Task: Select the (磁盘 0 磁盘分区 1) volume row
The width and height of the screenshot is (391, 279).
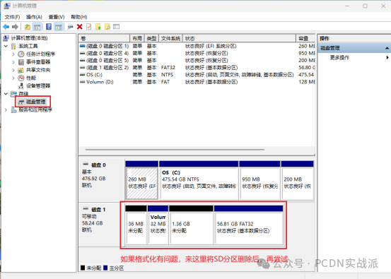Action: 197,46
